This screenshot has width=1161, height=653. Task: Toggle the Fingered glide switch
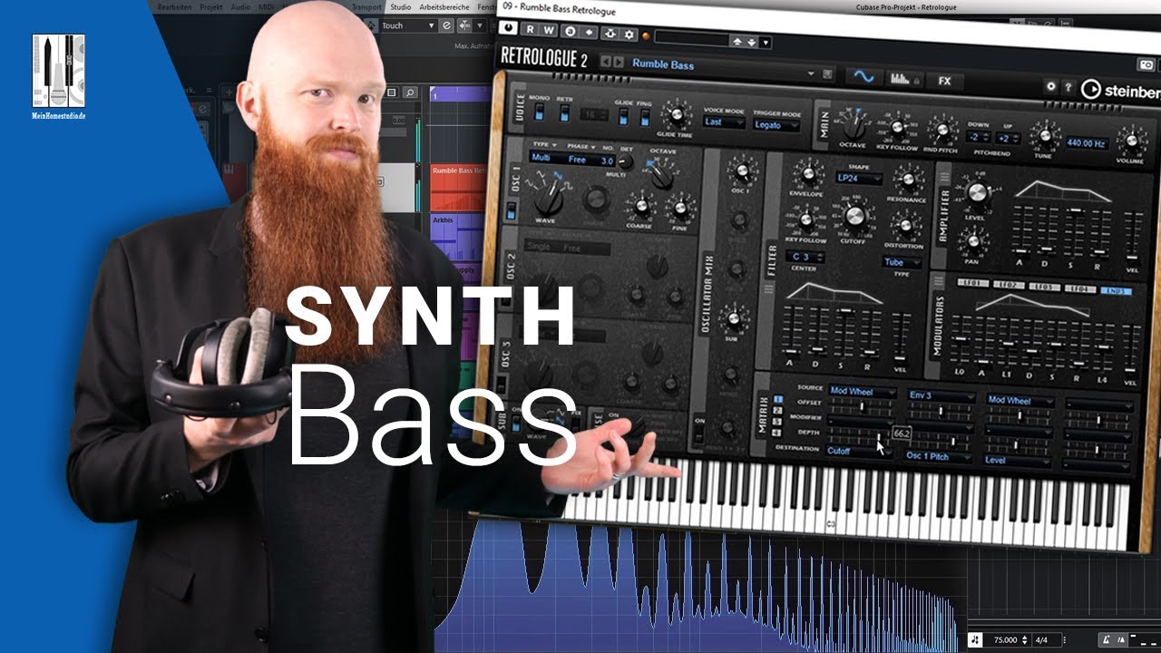click(x=645, y=117)
